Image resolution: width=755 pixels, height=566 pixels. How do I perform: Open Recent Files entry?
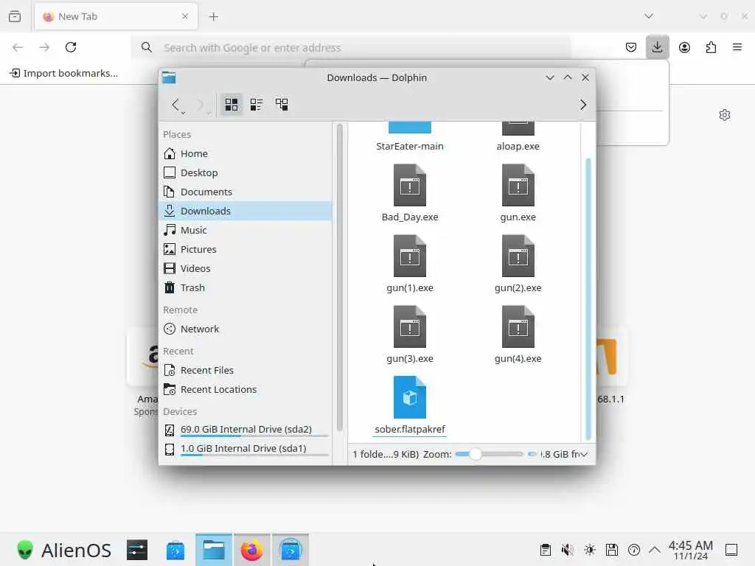pos(246,370)
